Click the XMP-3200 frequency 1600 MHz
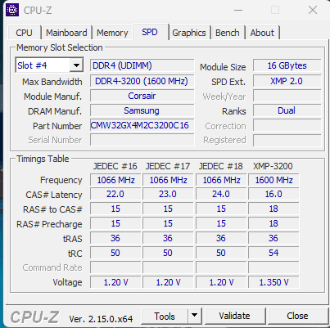The height and width of the screenshot is (328, 330). (273, 180)
